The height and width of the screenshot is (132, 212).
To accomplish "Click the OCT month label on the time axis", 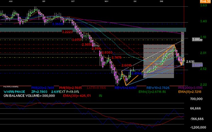I will [73, 1].
